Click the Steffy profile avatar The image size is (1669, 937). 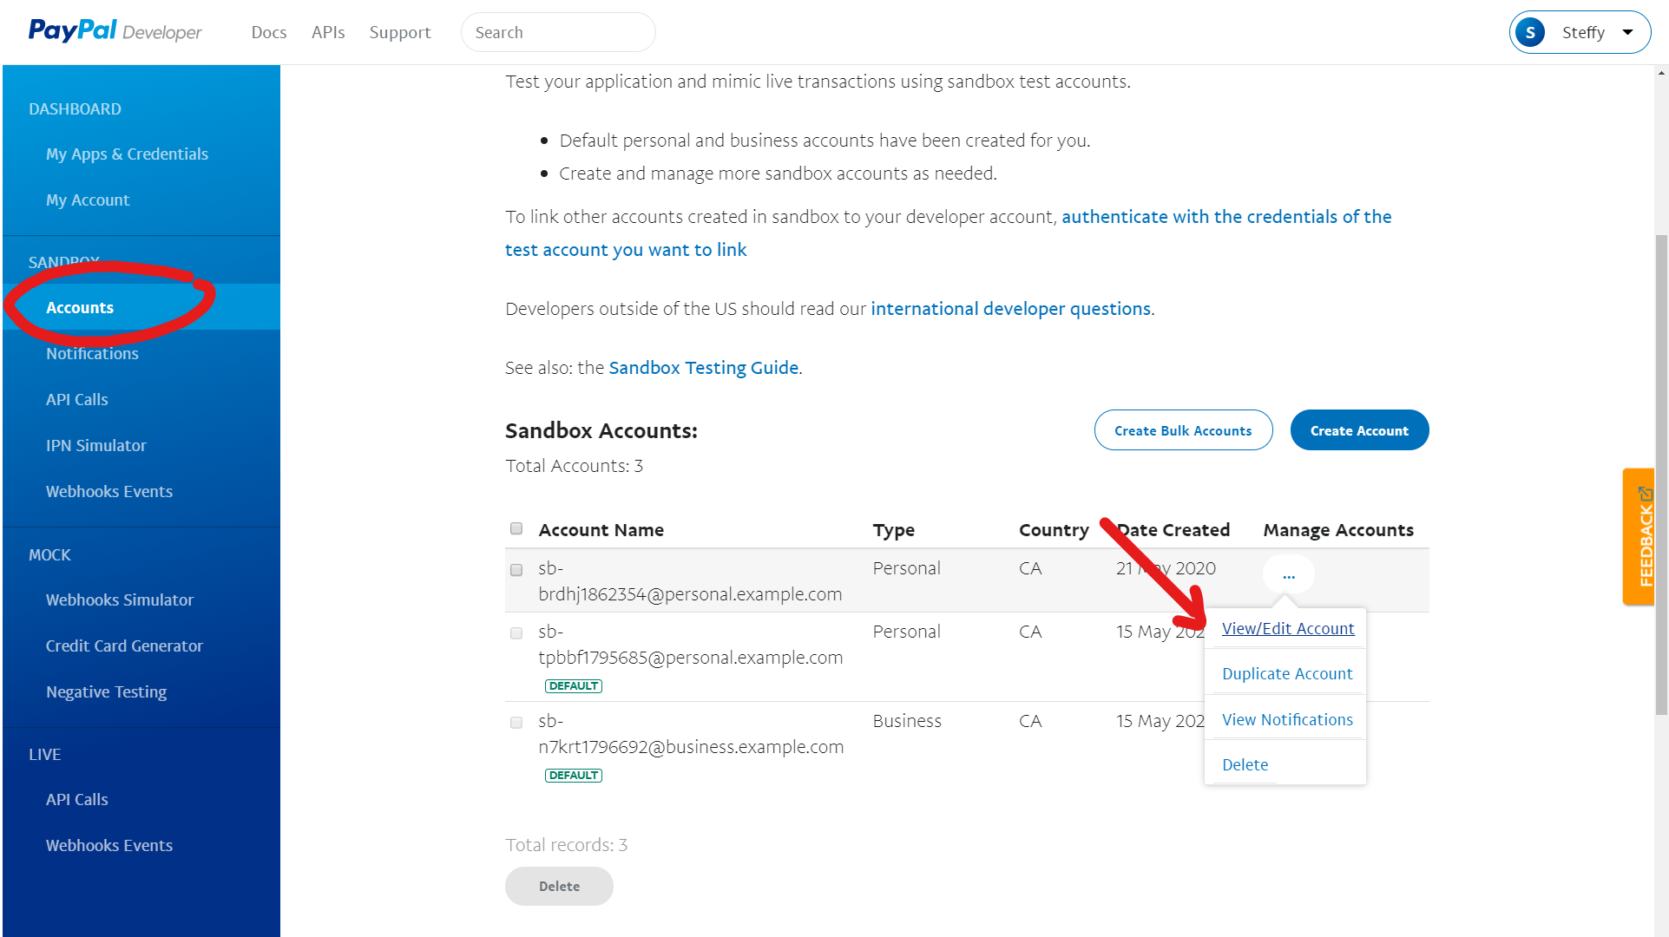coord(1530,31)
